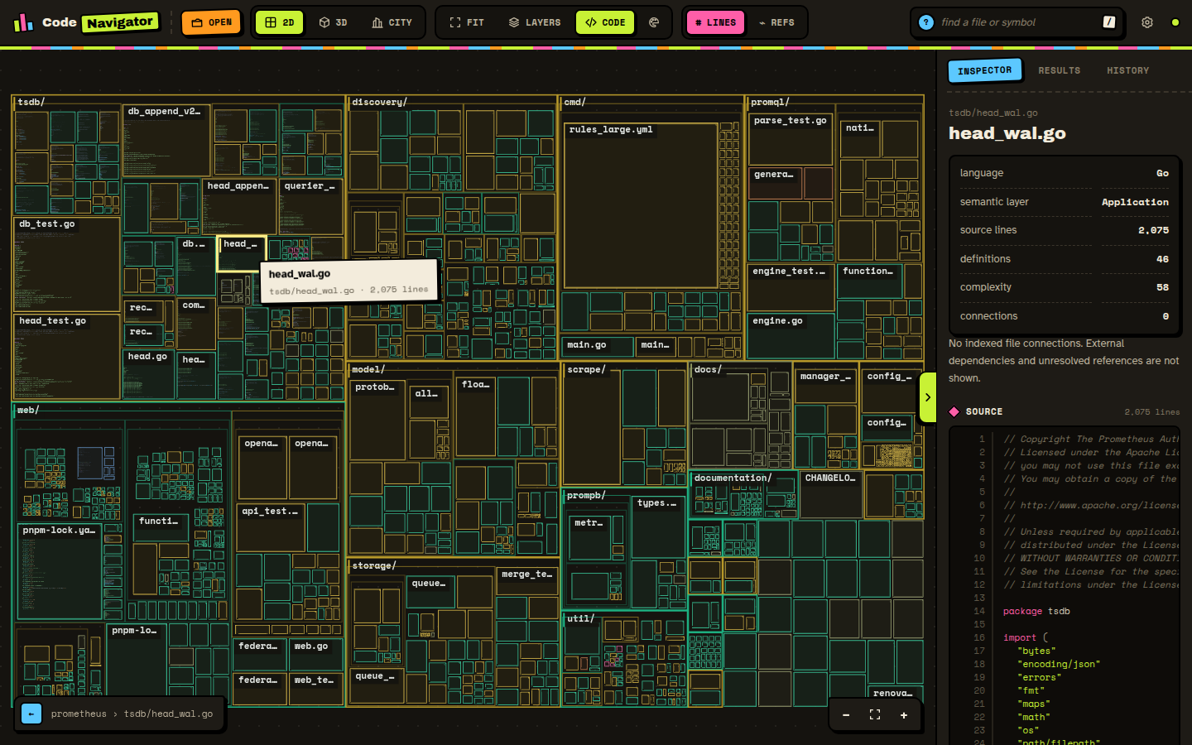Click the model/ folder label
1192x745 pixels.
368,370
